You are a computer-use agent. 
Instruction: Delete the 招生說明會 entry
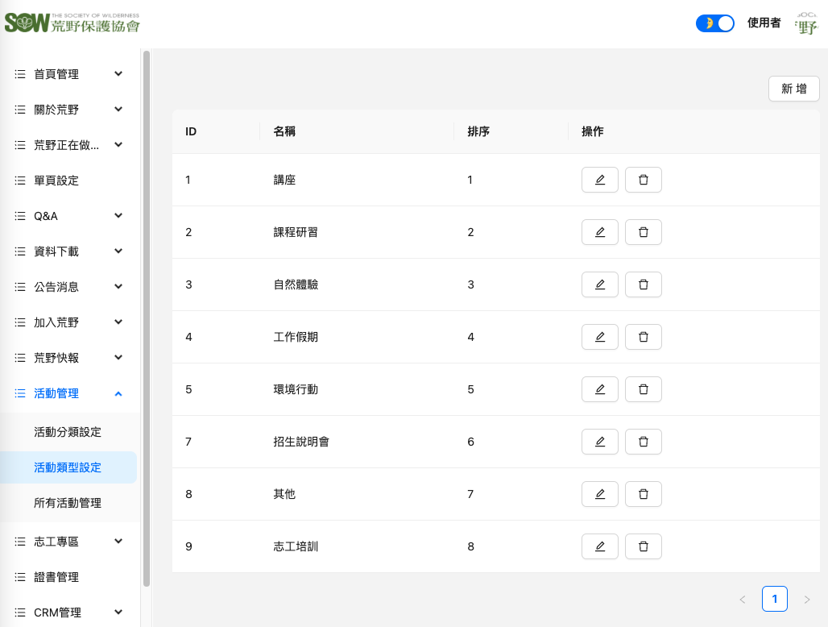click(643, 442)
